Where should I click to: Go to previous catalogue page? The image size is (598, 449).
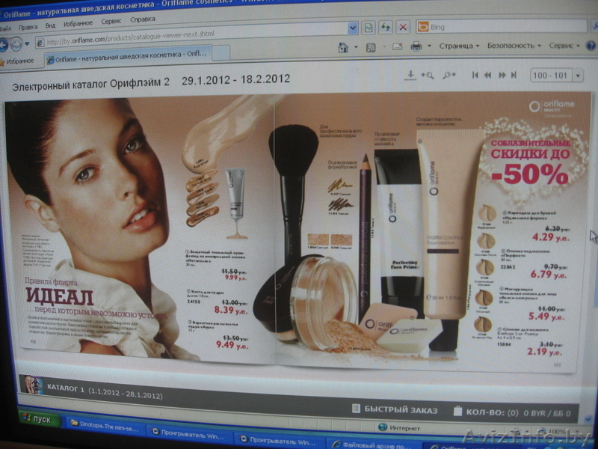click(x=487, y=75)
